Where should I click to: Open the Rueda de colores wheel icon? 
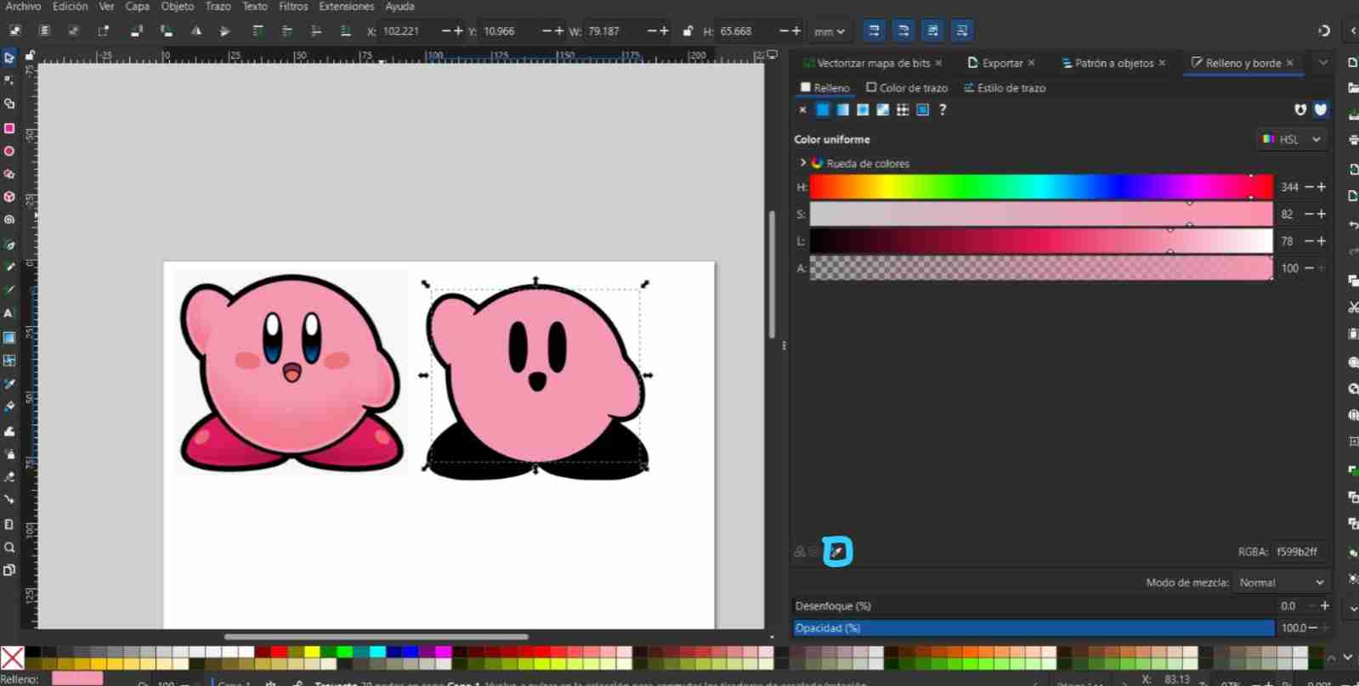[x=818, y=163]
